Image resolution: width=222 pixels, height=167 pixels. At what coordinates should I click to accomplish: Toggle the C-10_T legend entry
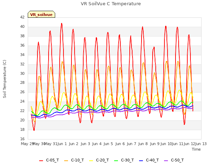[x=74, y=160]
